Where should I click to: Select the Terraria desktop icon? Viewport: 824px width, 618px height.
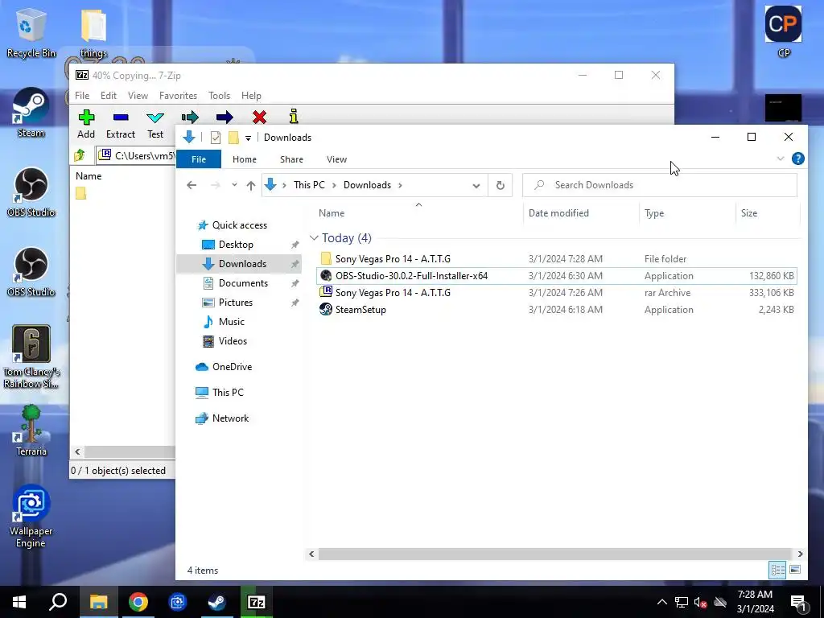31,431
